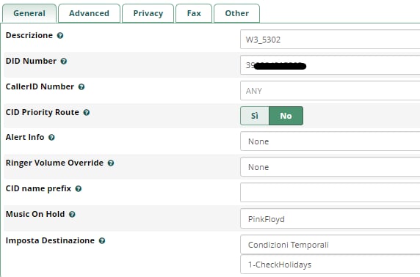Click Imposta Destinazione help icon
This screenshot has height=277, width=420.
(x=102, y=240)
